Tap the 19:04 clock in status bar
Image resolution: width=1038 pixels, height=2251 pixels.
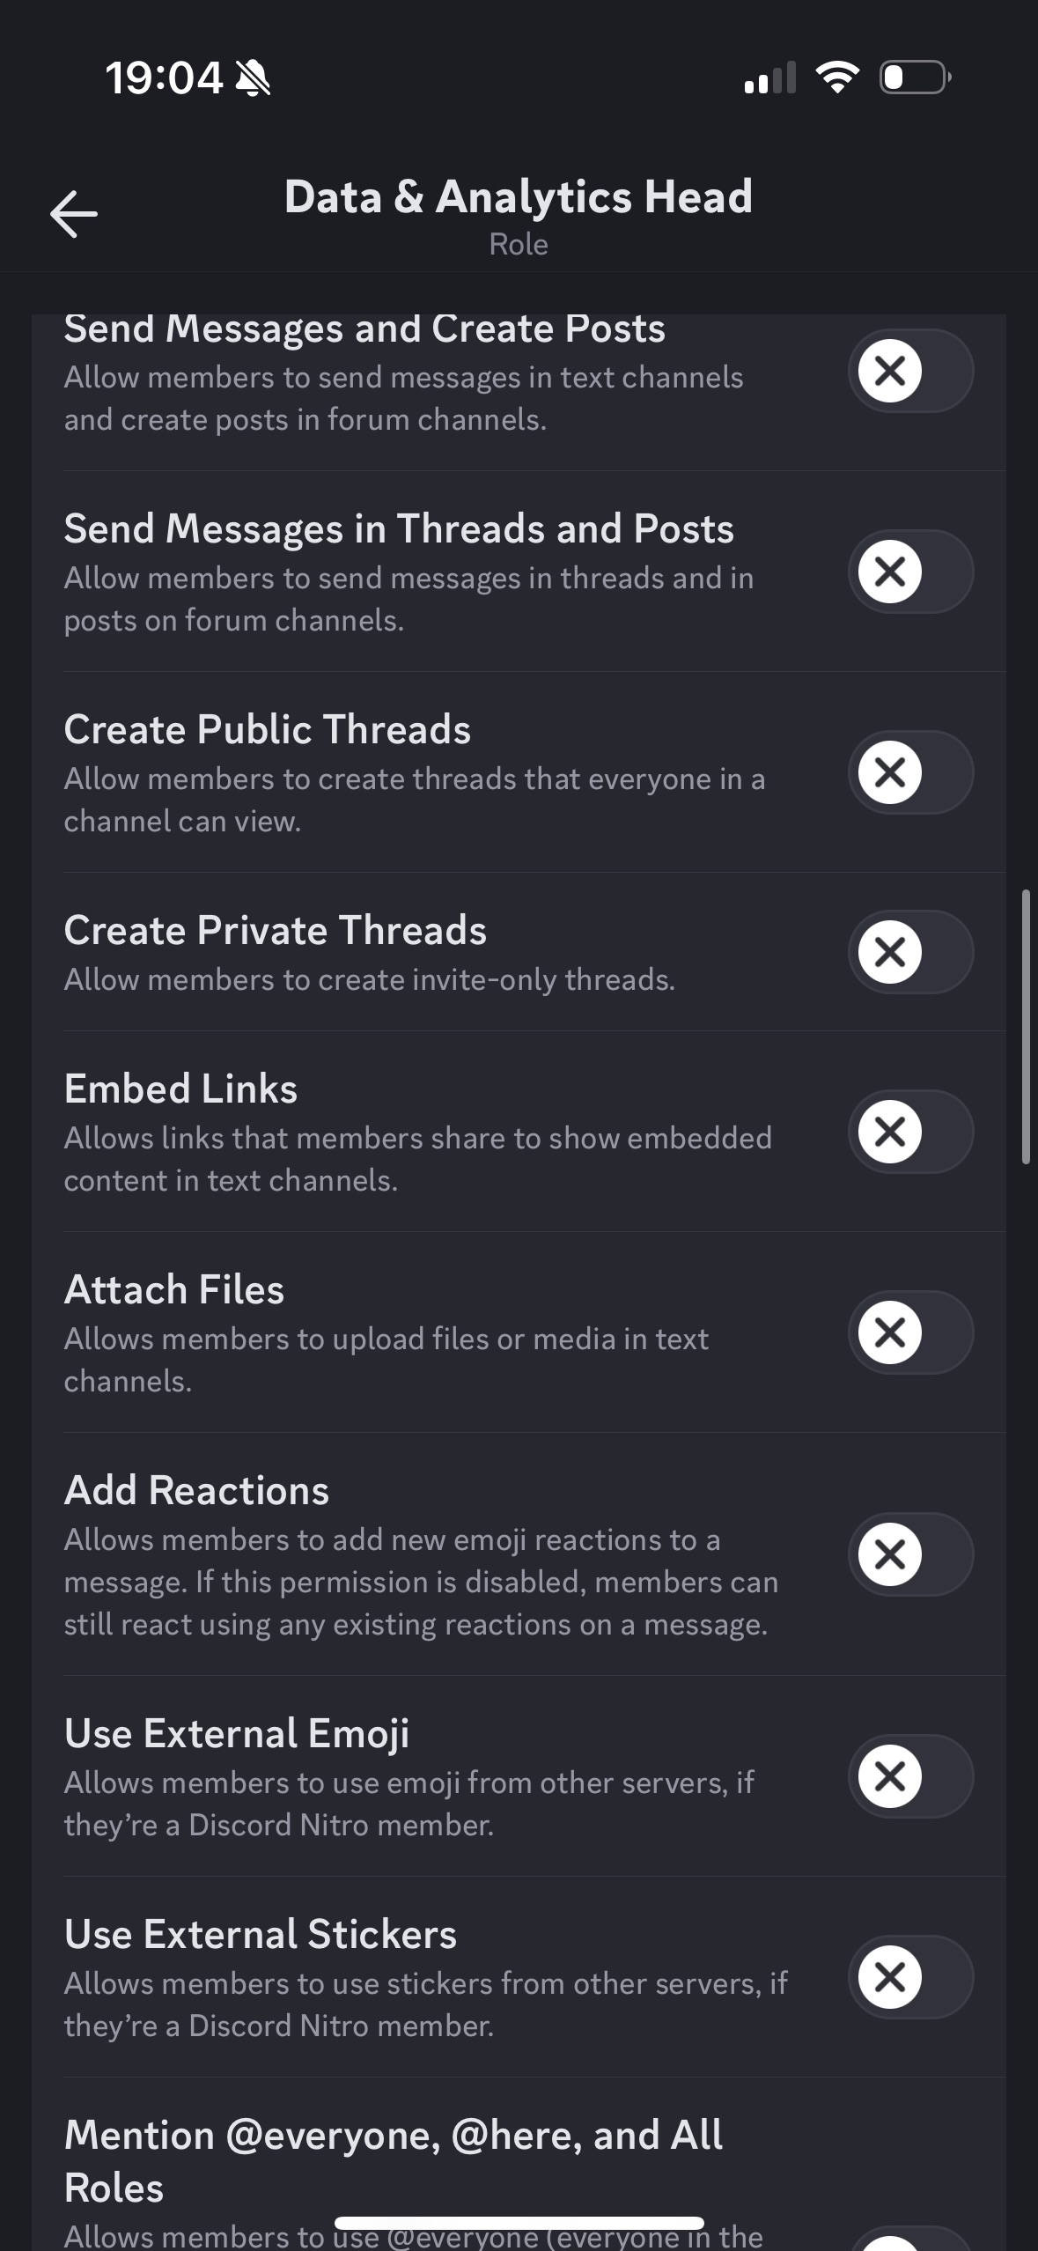point(164,77)
